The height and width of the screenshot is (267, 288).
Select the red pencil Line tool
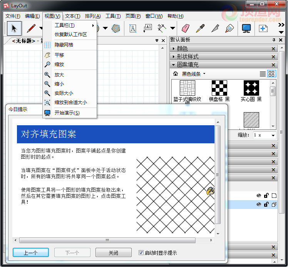(31, 28)
